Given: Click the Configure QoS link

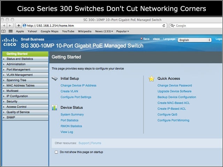Looking at the screenshot, I should [x=167, y=114].
